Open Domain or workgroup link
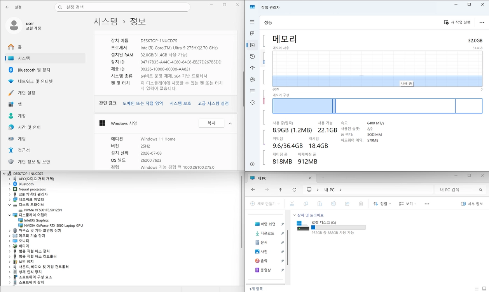This screenshot has height=292, width=489. coord(143,103)
